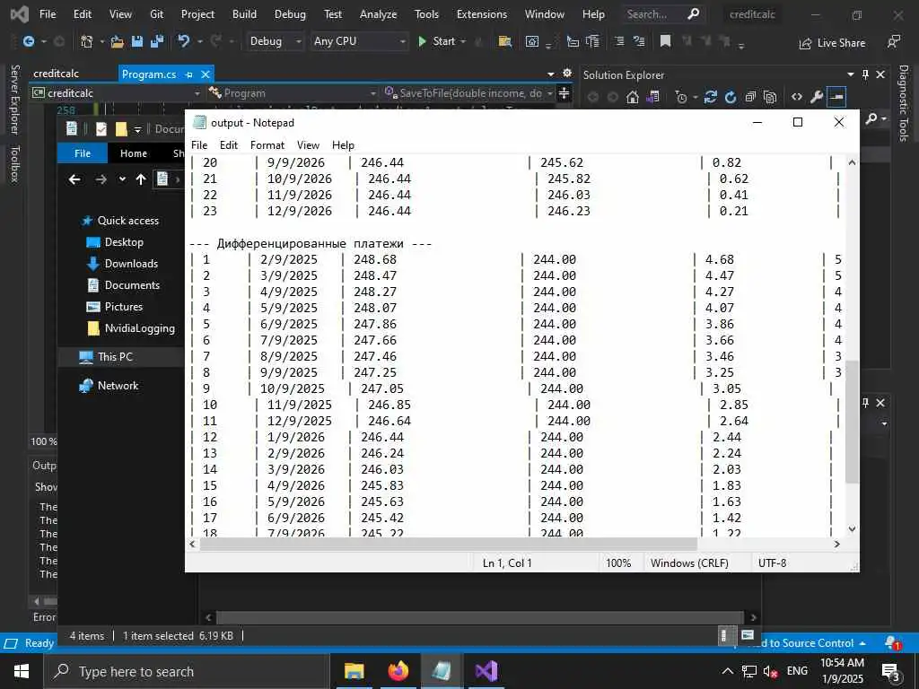Click the Solution Explorer search magnifier icon
The width and height of the screenshot is (919, 689).
(x=871, y=119)
